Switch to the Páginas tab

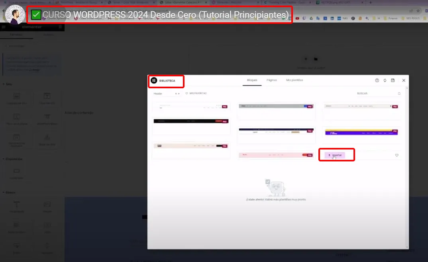click(272, 80)
